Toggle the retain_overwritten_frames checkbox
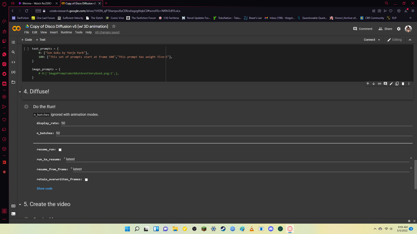This screenshot has width=417, height=234. pyautogui.click(x=86, y=179)
